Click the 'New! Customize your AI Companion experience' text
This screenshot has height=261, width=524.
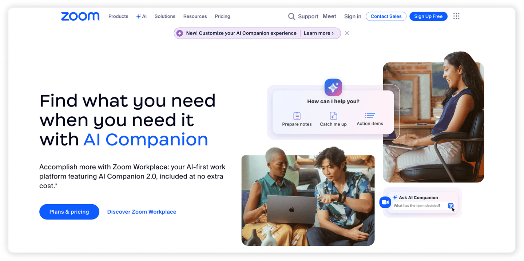(241, 33)
